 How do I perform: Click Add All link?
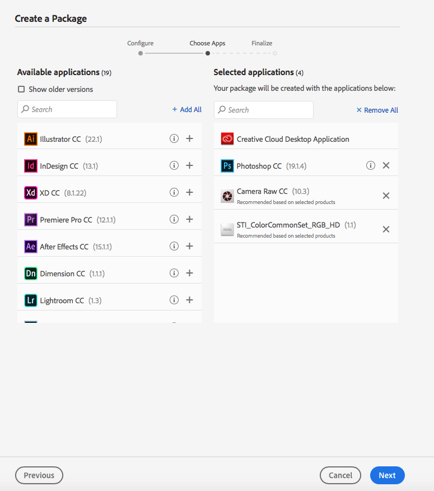[187, 110]
